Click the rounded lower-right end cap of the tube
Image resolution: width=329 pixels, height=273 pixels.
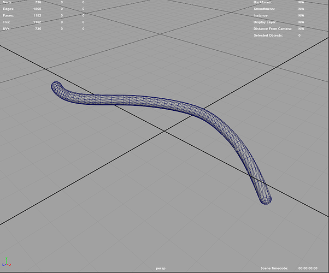(x=265, y=198)
